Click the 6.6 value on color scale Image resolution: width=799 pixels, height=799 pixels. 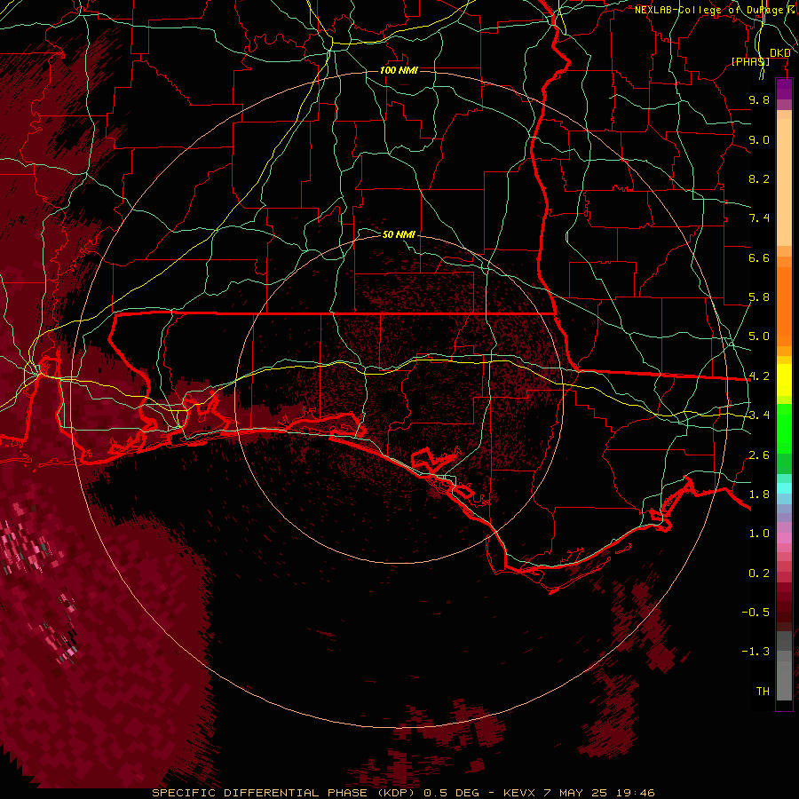click(x=759, y=257)
